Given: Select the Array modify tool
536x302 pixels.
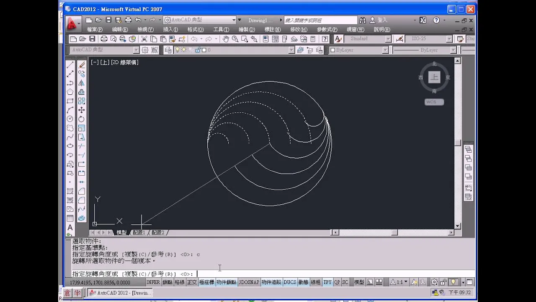Looking at the screenshot, I should coord(82,101).
